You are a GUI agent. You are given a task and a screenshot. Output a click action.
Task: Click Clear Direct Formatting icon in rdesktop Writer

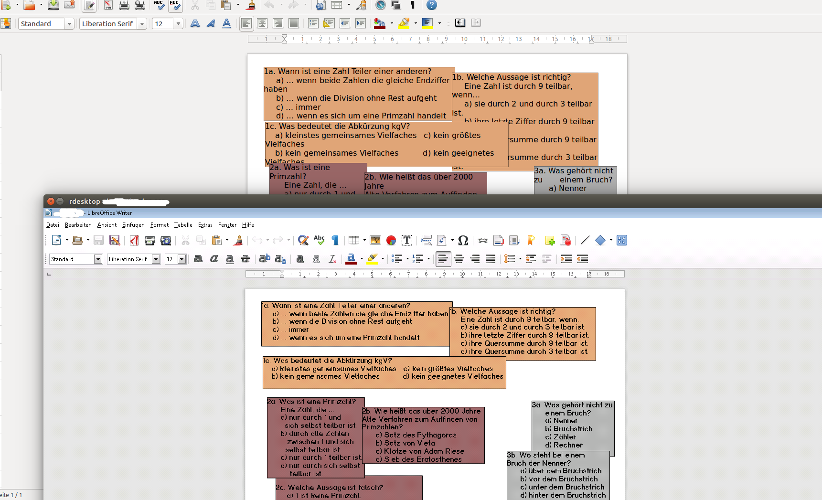pyautogui.click(x=332, y=259)
